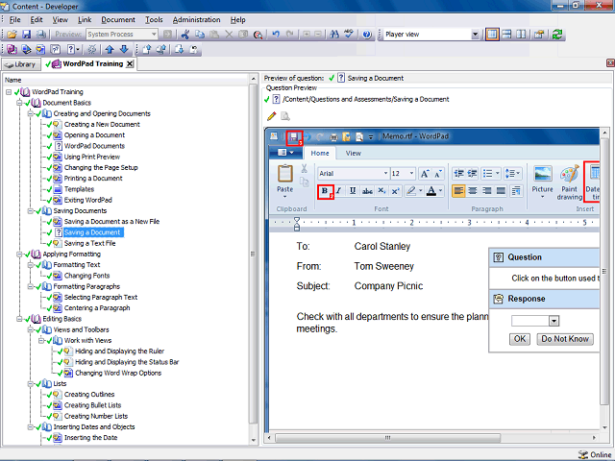Click the Picture insert icon
The height and width of the screenshot is (461, 615).
[x=542, y=174]
